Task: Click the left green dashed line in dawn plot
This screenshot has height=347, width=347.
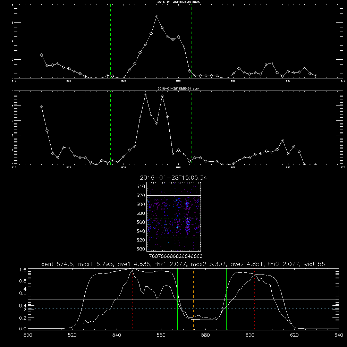Action: click(110, 41)
